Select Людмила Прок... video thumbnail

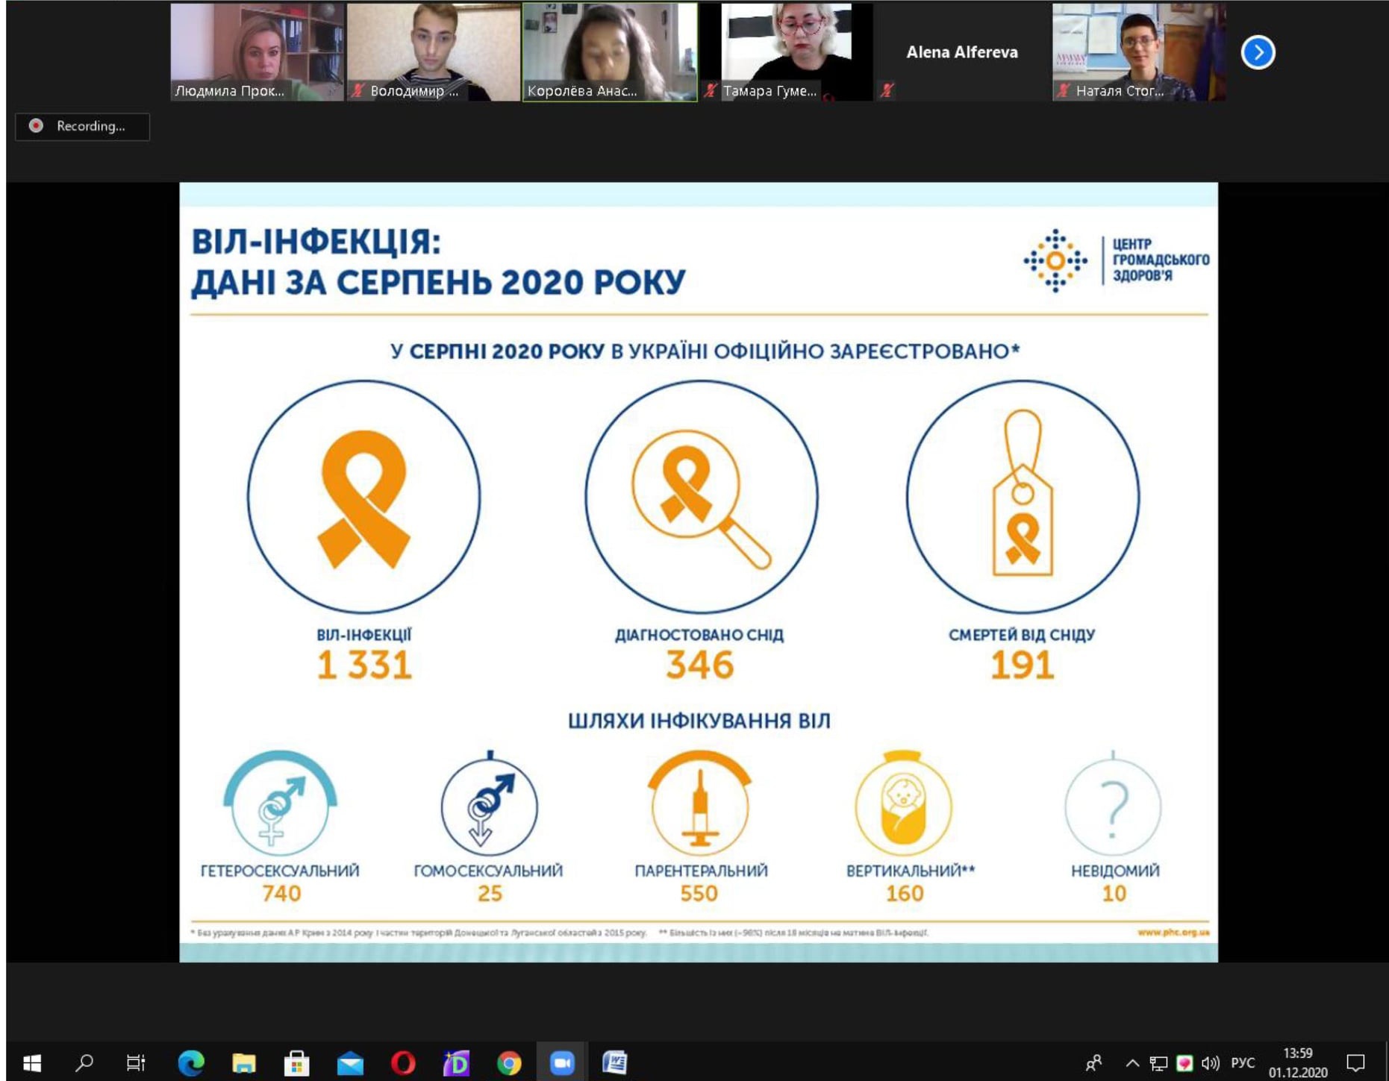click(257, 51)
